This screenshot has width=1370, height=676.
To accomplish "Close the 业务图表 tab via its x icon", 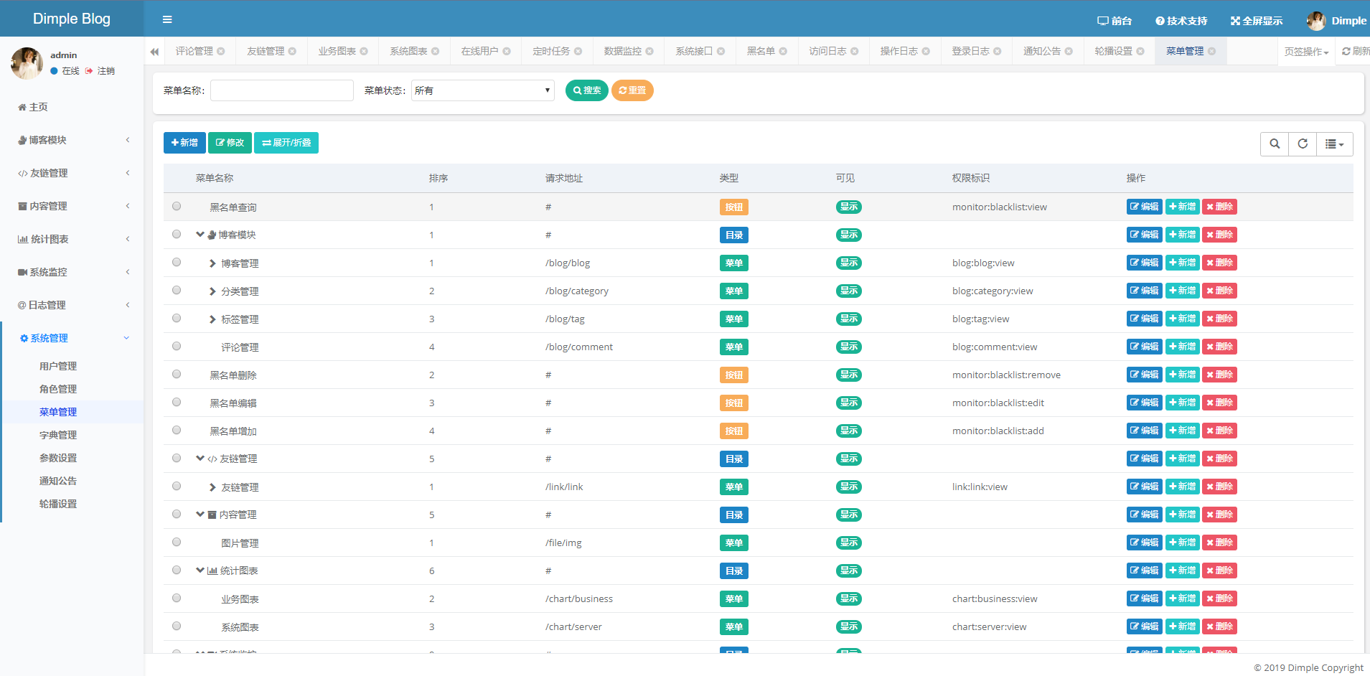I will pyautogui.click(x=364, y=51).
